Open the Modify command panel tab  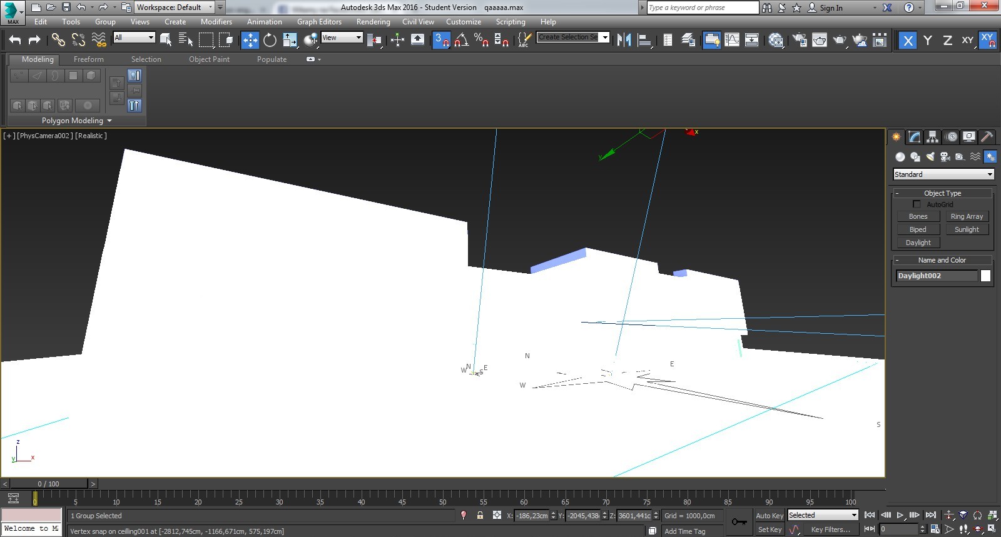pos(915,137)
